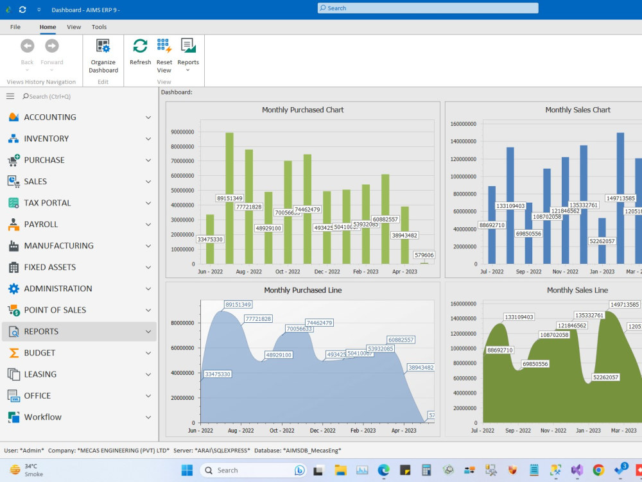The height and width of the screenshot is (482, 642).
Task: Click the Point of Sales icon
Action: (x=13, y=310)
